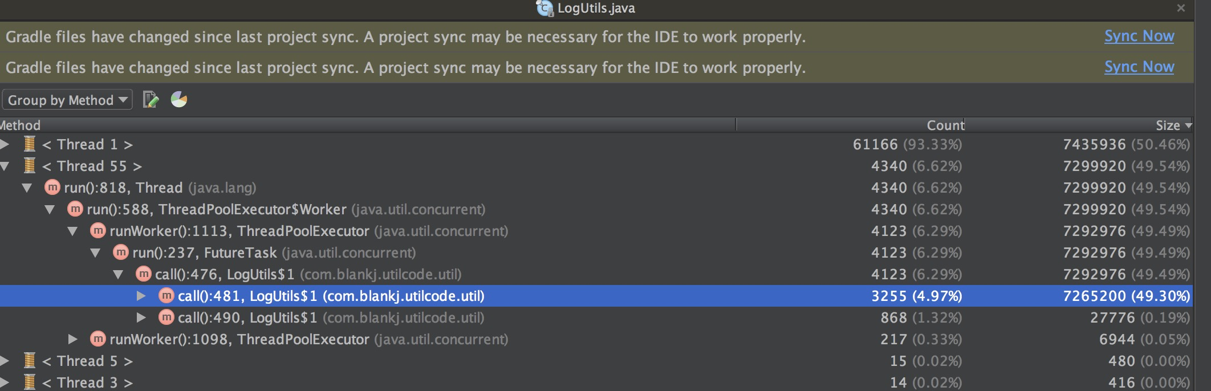
Task: Expand the Thread 1 node
Action: tap(5, 144)
